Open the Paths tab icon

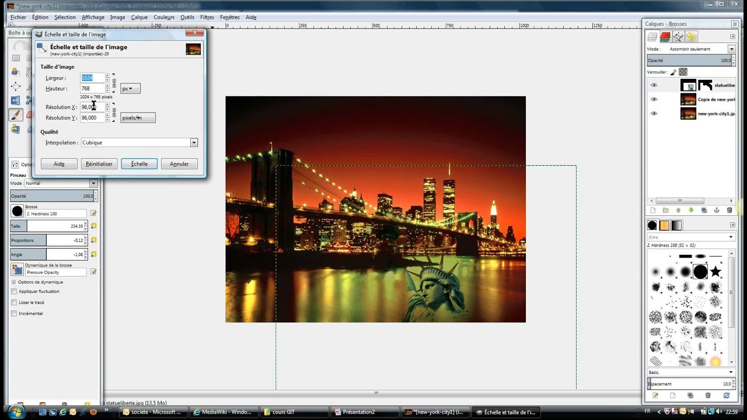click(x=678, y=37)
